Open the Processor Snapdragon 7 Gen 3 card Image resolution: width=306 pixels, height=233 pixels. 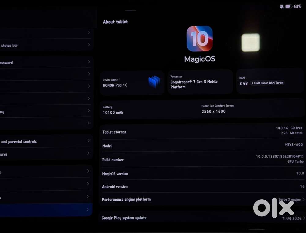(200, 82)
